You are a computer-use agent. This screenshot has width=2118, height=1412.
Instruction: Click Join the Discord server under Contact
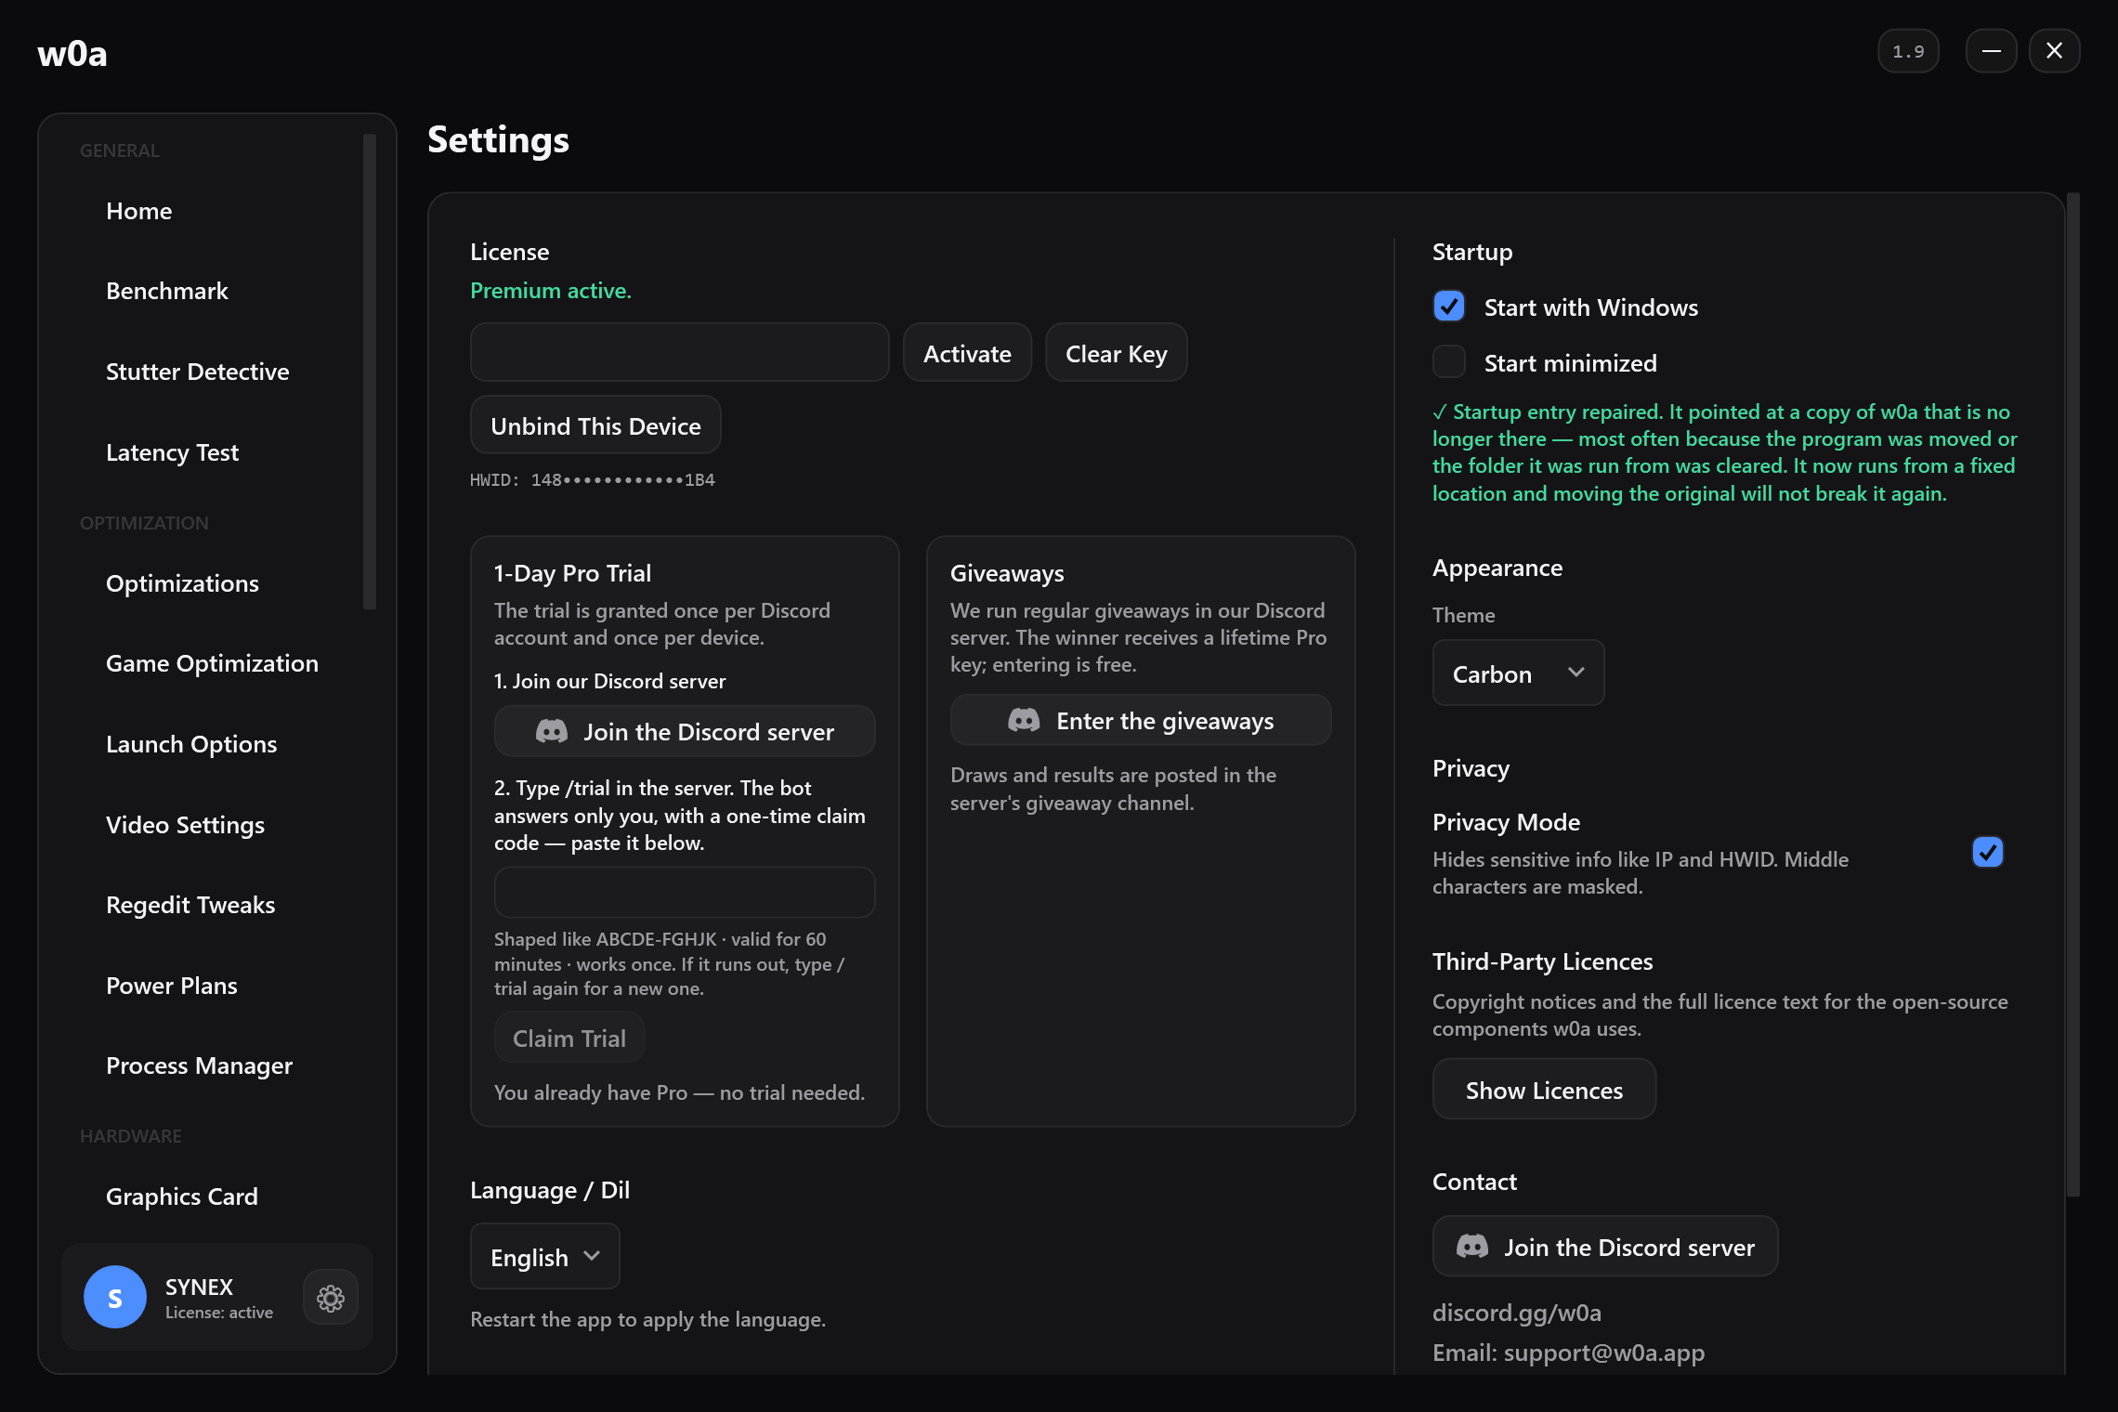[x=1605, y=1247]
